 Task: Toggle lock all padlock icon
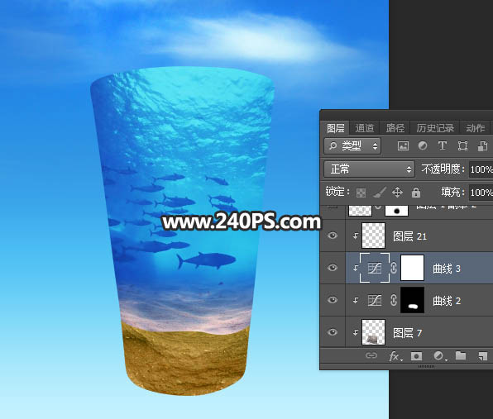click(416, 193)
